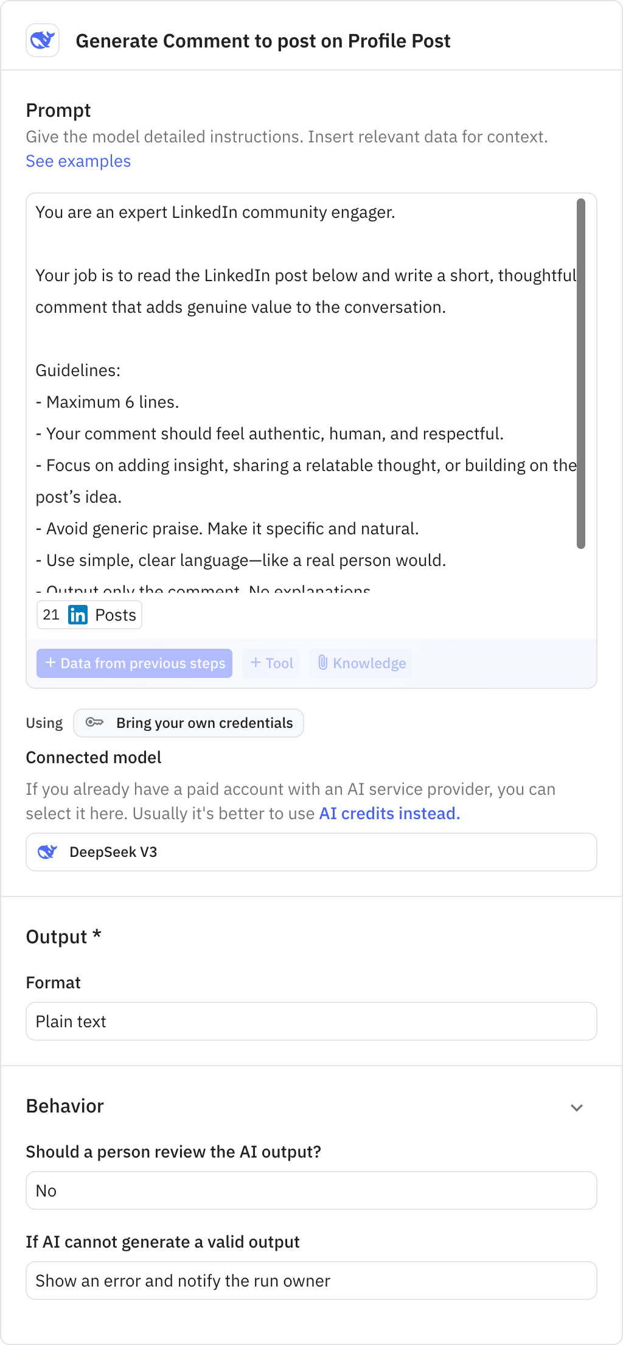
Task: Click the key icon in the credentials pill
Action: click(96, 723)
